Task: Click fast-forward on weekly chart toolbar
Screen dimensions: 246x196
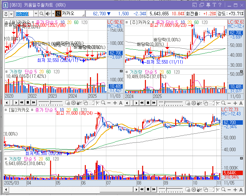Action: point(154,103)
